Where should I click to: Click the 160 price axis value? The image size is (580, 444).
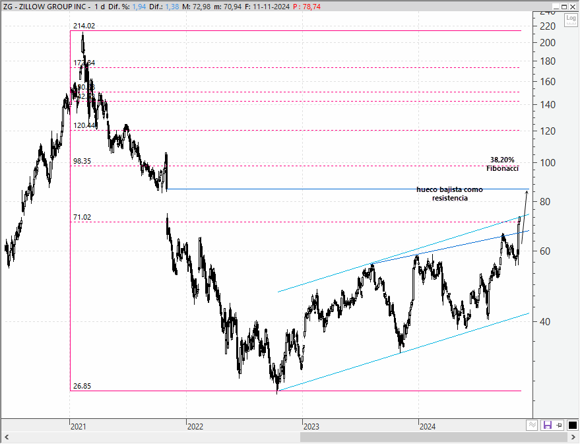coord(548,82)
